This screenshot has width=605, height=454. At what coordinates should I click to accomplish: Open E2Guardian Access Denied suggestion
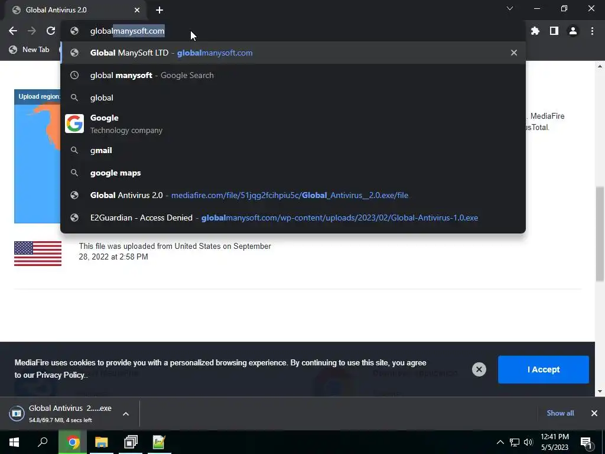point(293,218)
